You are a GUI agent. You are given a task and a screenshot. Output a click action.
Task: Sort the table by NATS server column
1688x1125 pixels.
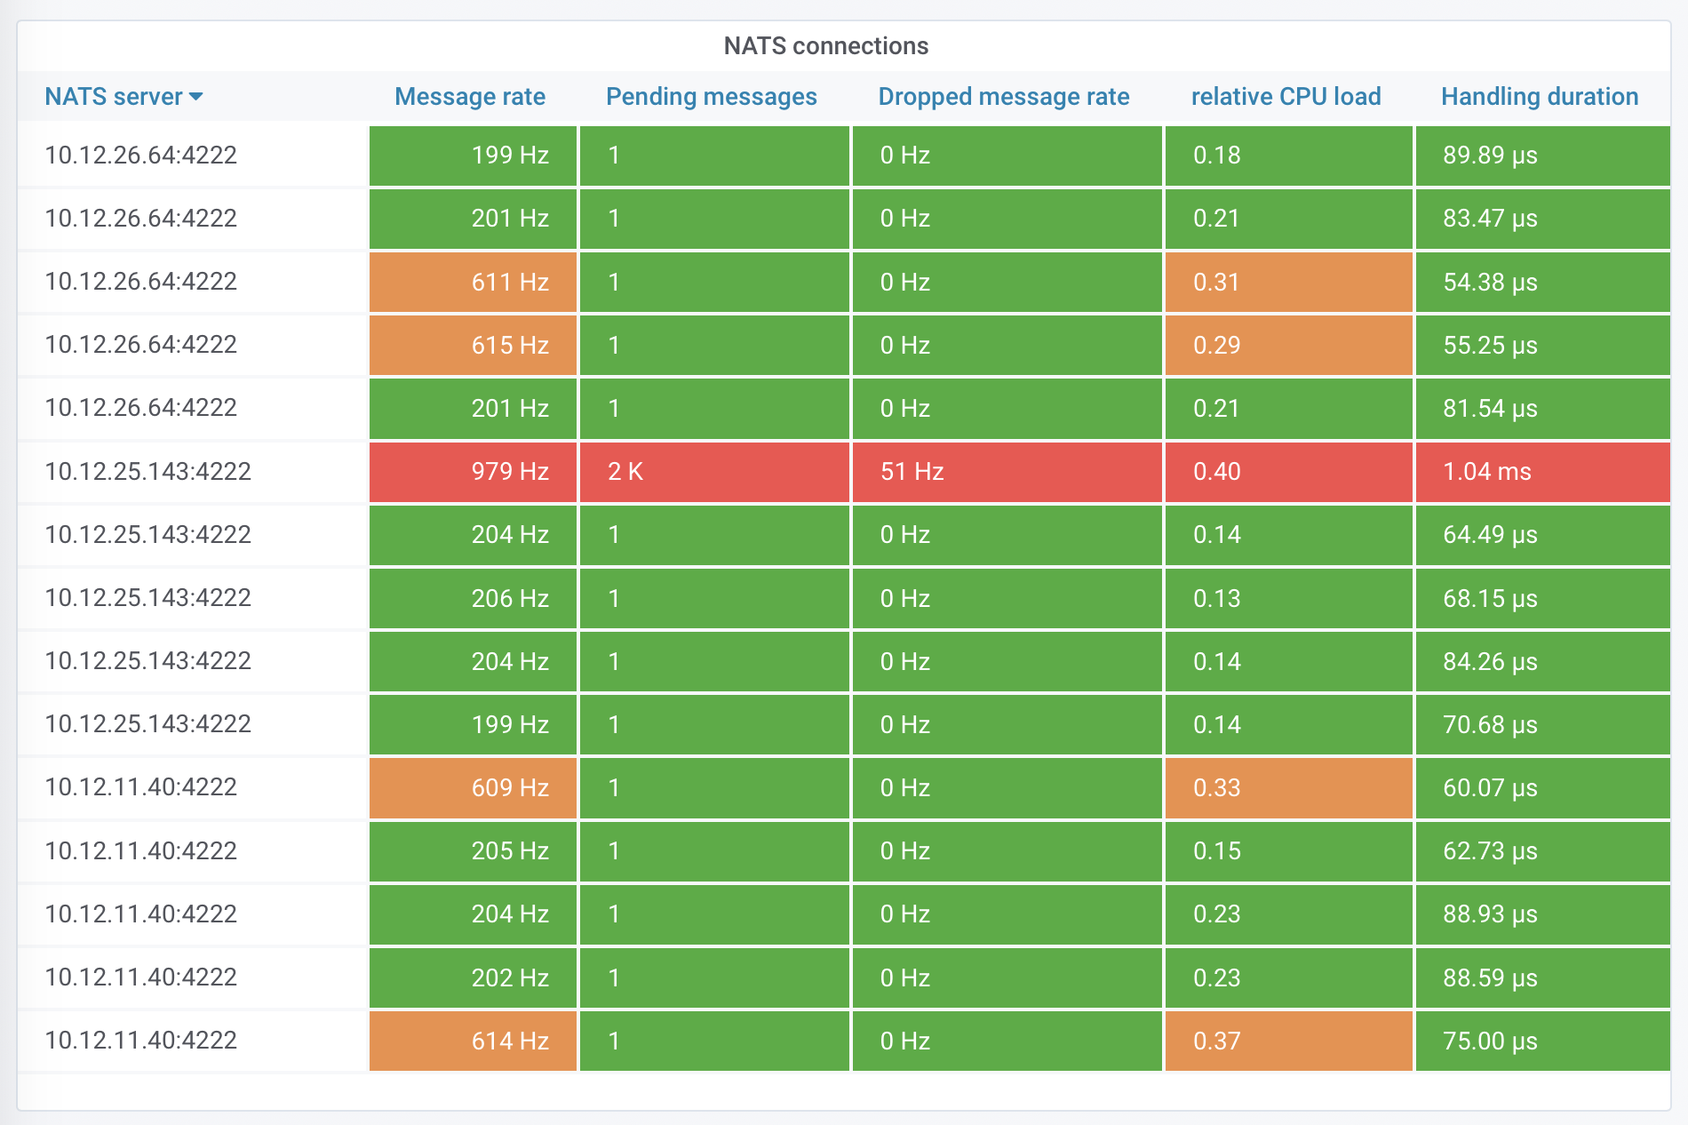pos(112,97)
